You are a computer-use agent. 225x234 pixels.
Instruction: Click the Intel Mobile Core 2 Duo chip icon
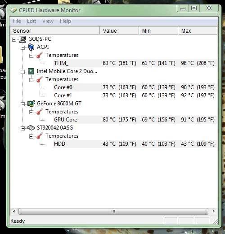[31, 71]
